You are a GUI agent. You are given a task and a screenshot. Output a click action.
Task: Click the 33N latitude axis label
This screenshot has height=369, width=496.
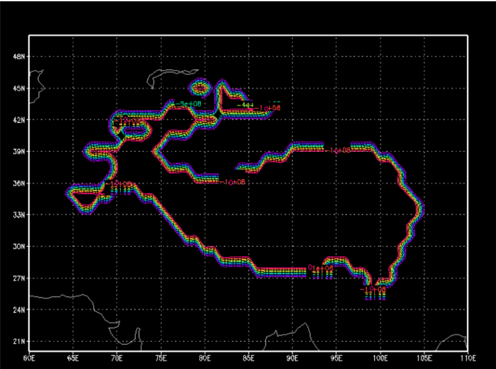(19, 215)
